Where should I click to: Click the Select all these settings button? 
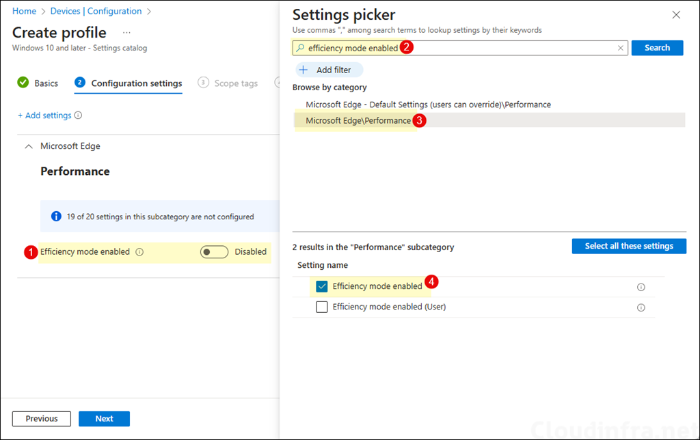click(628, 246)
